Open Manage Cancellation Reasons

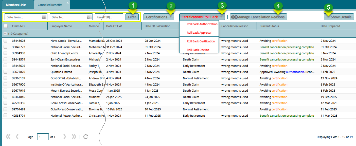258,17
